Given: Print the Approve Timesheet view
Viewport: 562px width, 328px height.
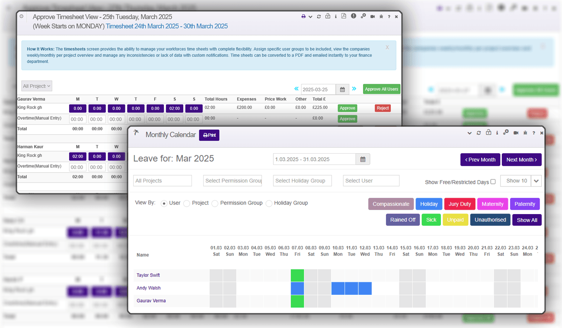Looking at the screenshot, I should coord(303,16).
